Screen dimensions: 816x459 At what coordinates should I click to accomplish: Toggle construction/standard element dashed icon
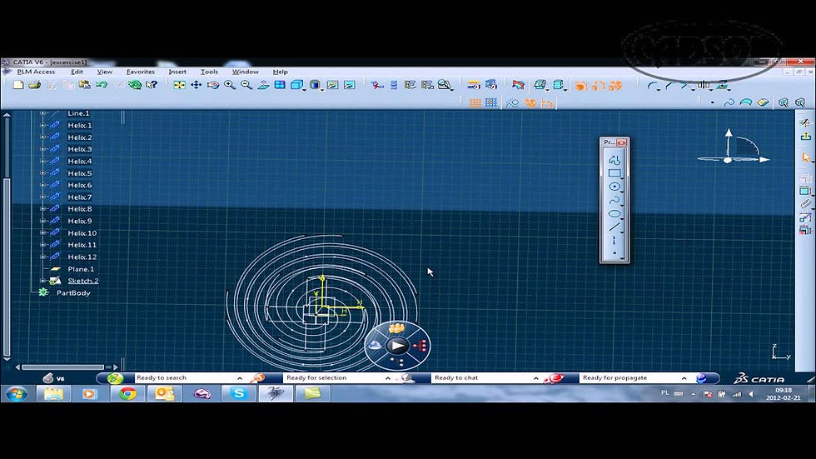pos(513,103)
